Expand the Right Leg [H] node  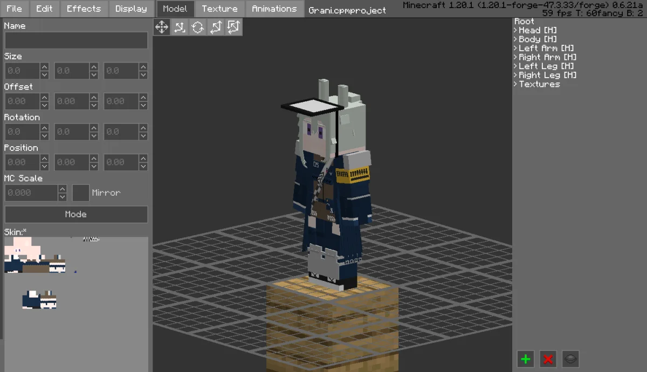[x=515, y=75]
